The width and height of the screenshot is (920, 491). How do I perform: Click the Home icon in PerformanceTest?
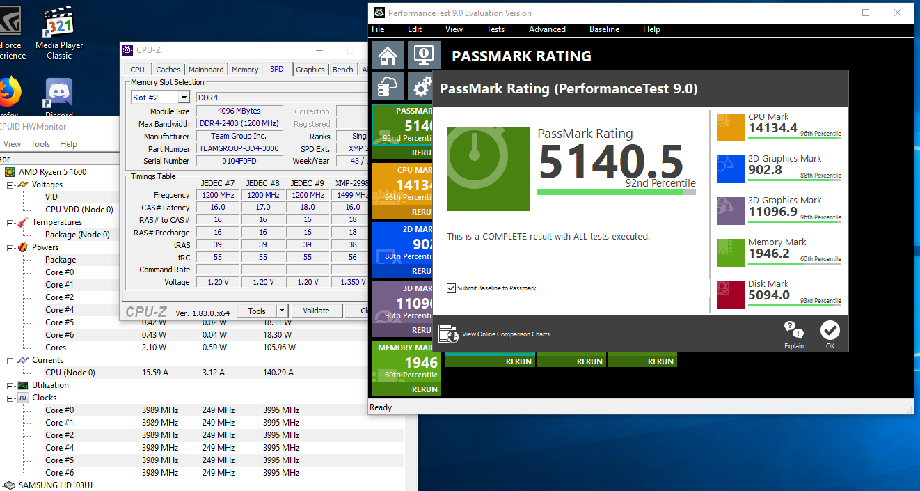(388, 55)
